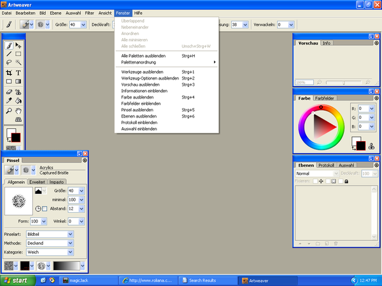Toggle the first Fixieren checkbox
Viewport: 382px width, 286px height.
pos(315,181)
